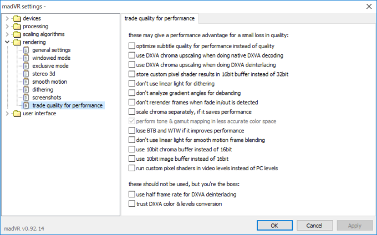Click the processing folder icon

pos(17,26)
